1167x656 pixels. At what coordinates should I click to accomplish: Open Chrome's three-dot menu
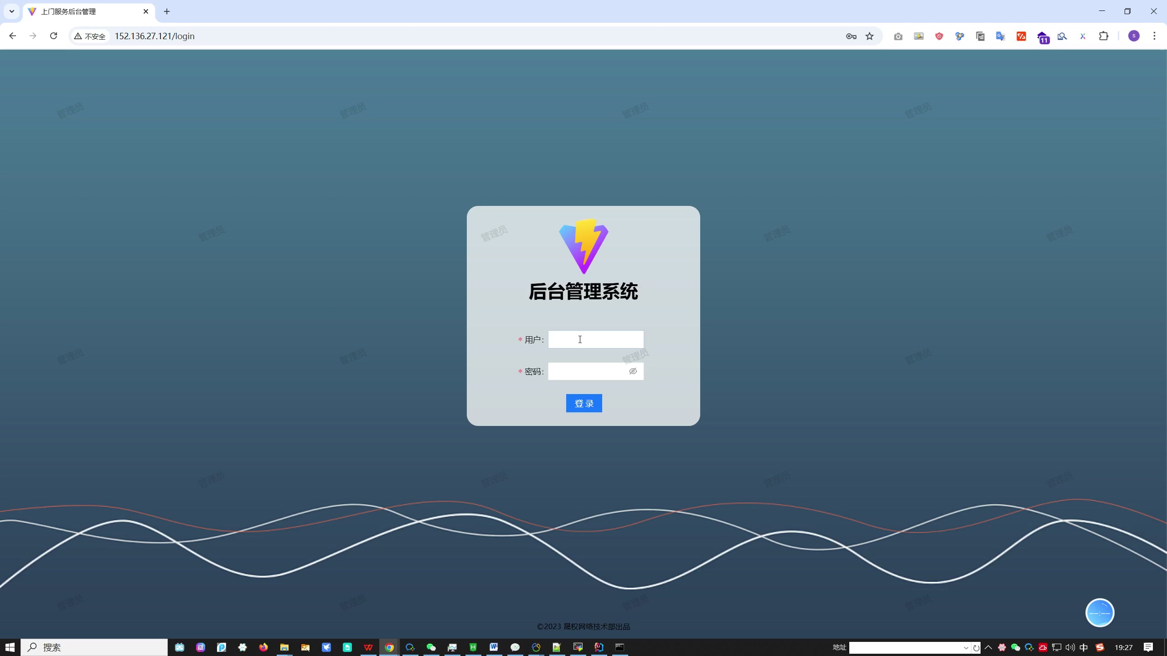tap(1154, 36)
